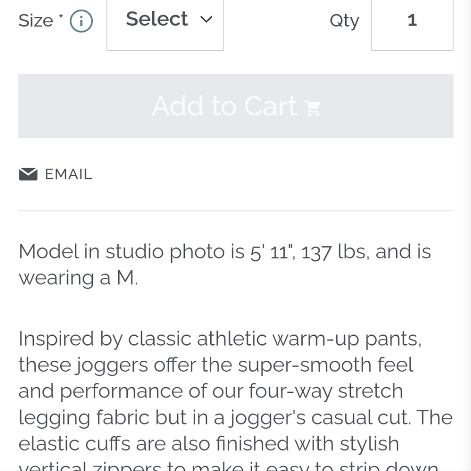This screenshot has height=471, width=471.
Task: Click the EMAIL link
Action: click(68, 174)
